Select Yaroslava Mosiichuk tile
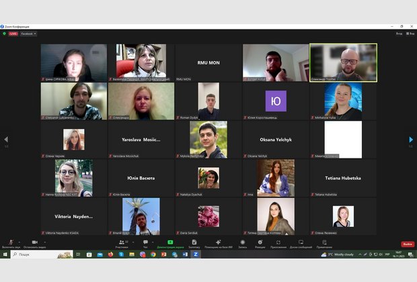 141,140
